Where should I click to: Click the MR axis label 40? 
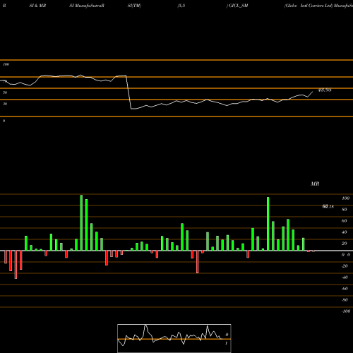click(345, 232)
